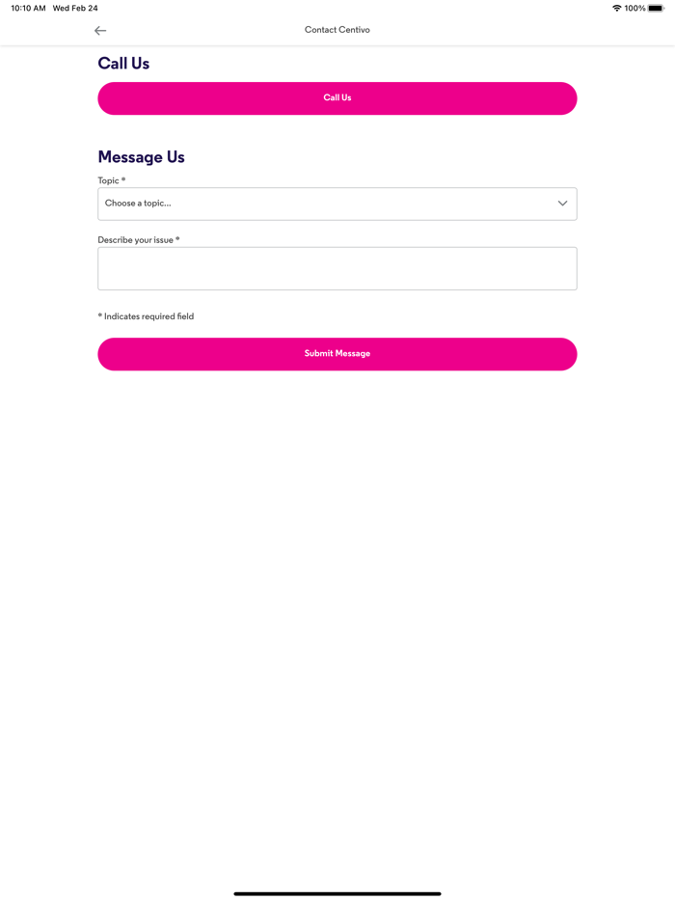
Task: Click the 'Choose a topic...' placeholder text
Action: point(138,204)
